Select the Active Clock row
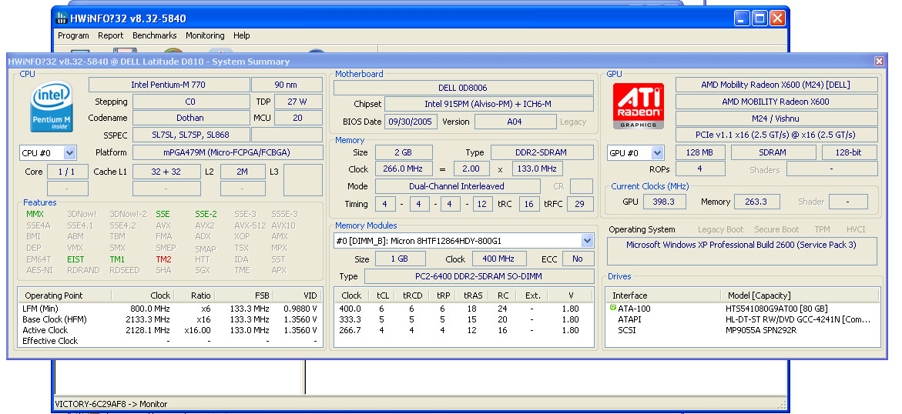Image resolution: width=902 pixels, height=414 pixels. 169,330
